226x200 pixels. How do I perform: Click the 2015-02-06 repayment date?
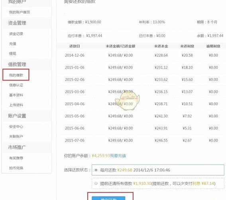(75, 80)
